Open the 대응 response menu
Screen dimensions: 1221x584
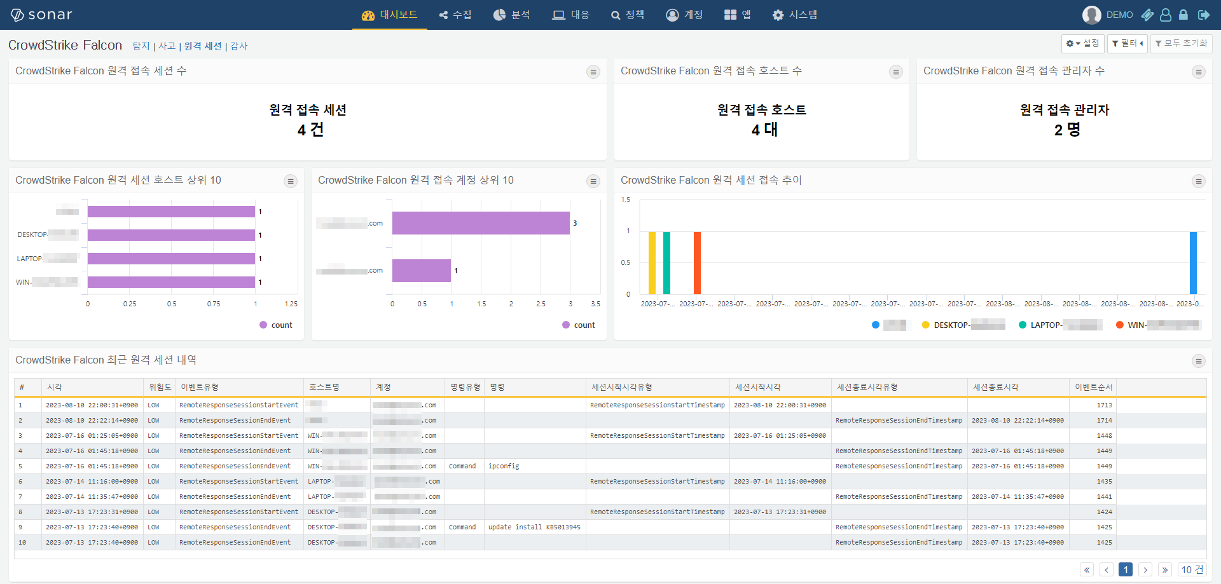tap(571, 15)
